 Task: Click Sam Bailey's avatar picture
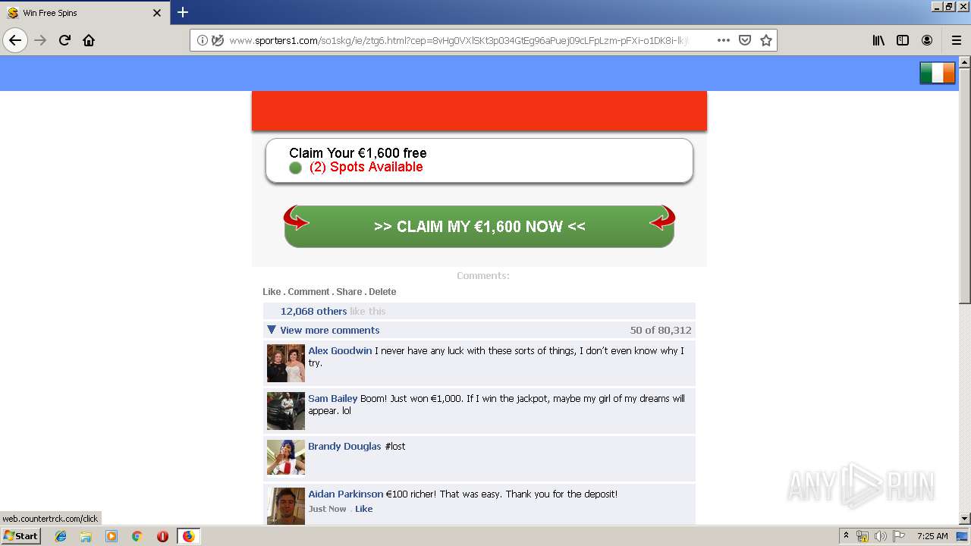(286, 411)
